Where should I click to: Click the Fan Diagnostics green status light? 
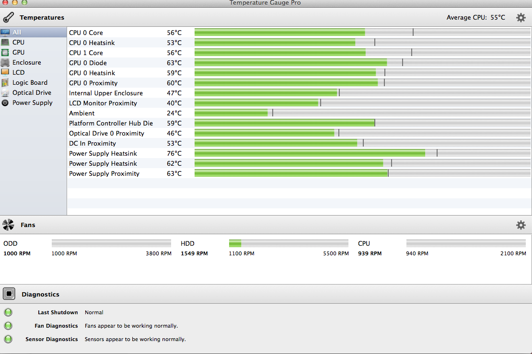[x=8, y=326]
